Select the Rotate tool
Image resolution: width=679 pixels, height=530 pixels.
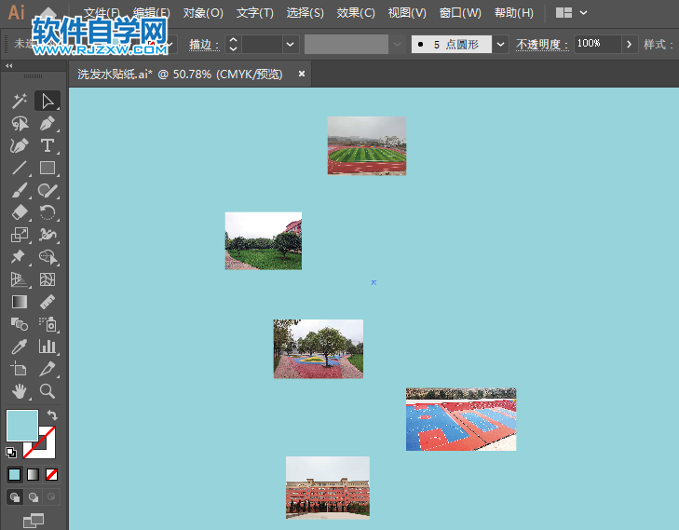(x=48, y=212)
